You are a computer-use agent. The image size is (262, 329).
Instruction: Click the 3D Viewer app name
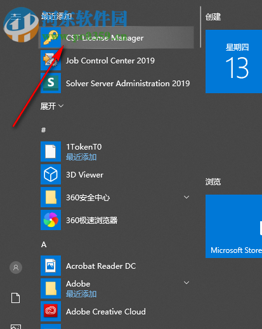click(x=84, y=175)
